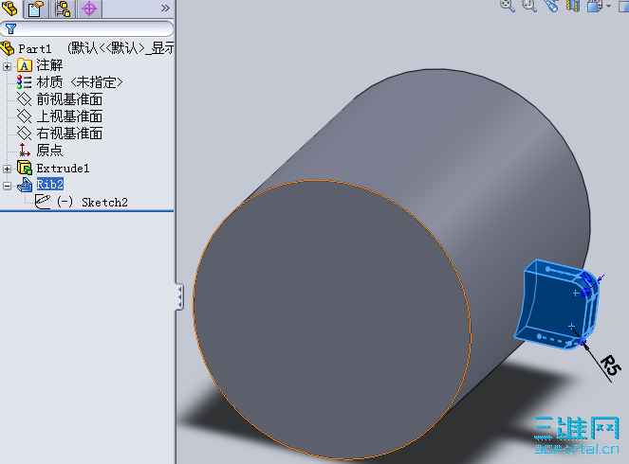
Task: Toggle the Section View icon
Action: pos(572,6)
